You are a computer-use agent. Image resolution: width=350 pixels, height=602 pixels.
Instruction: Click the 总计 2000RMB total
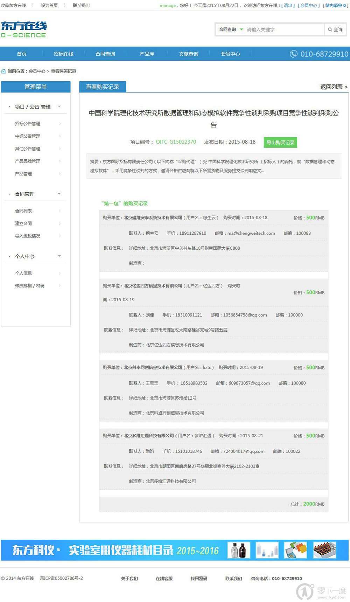point(307,504)
